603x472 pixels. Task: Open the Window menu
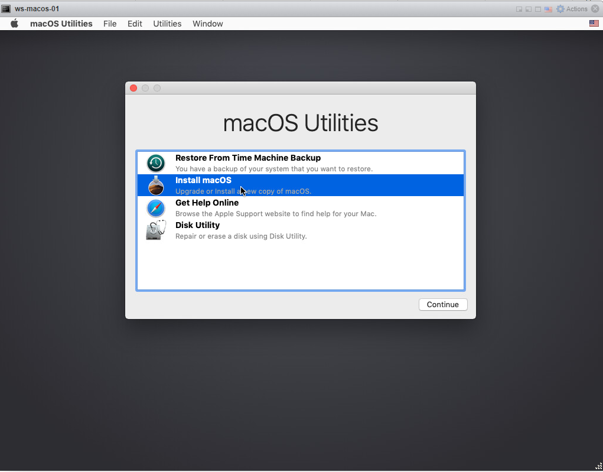(x=208, y=24)
